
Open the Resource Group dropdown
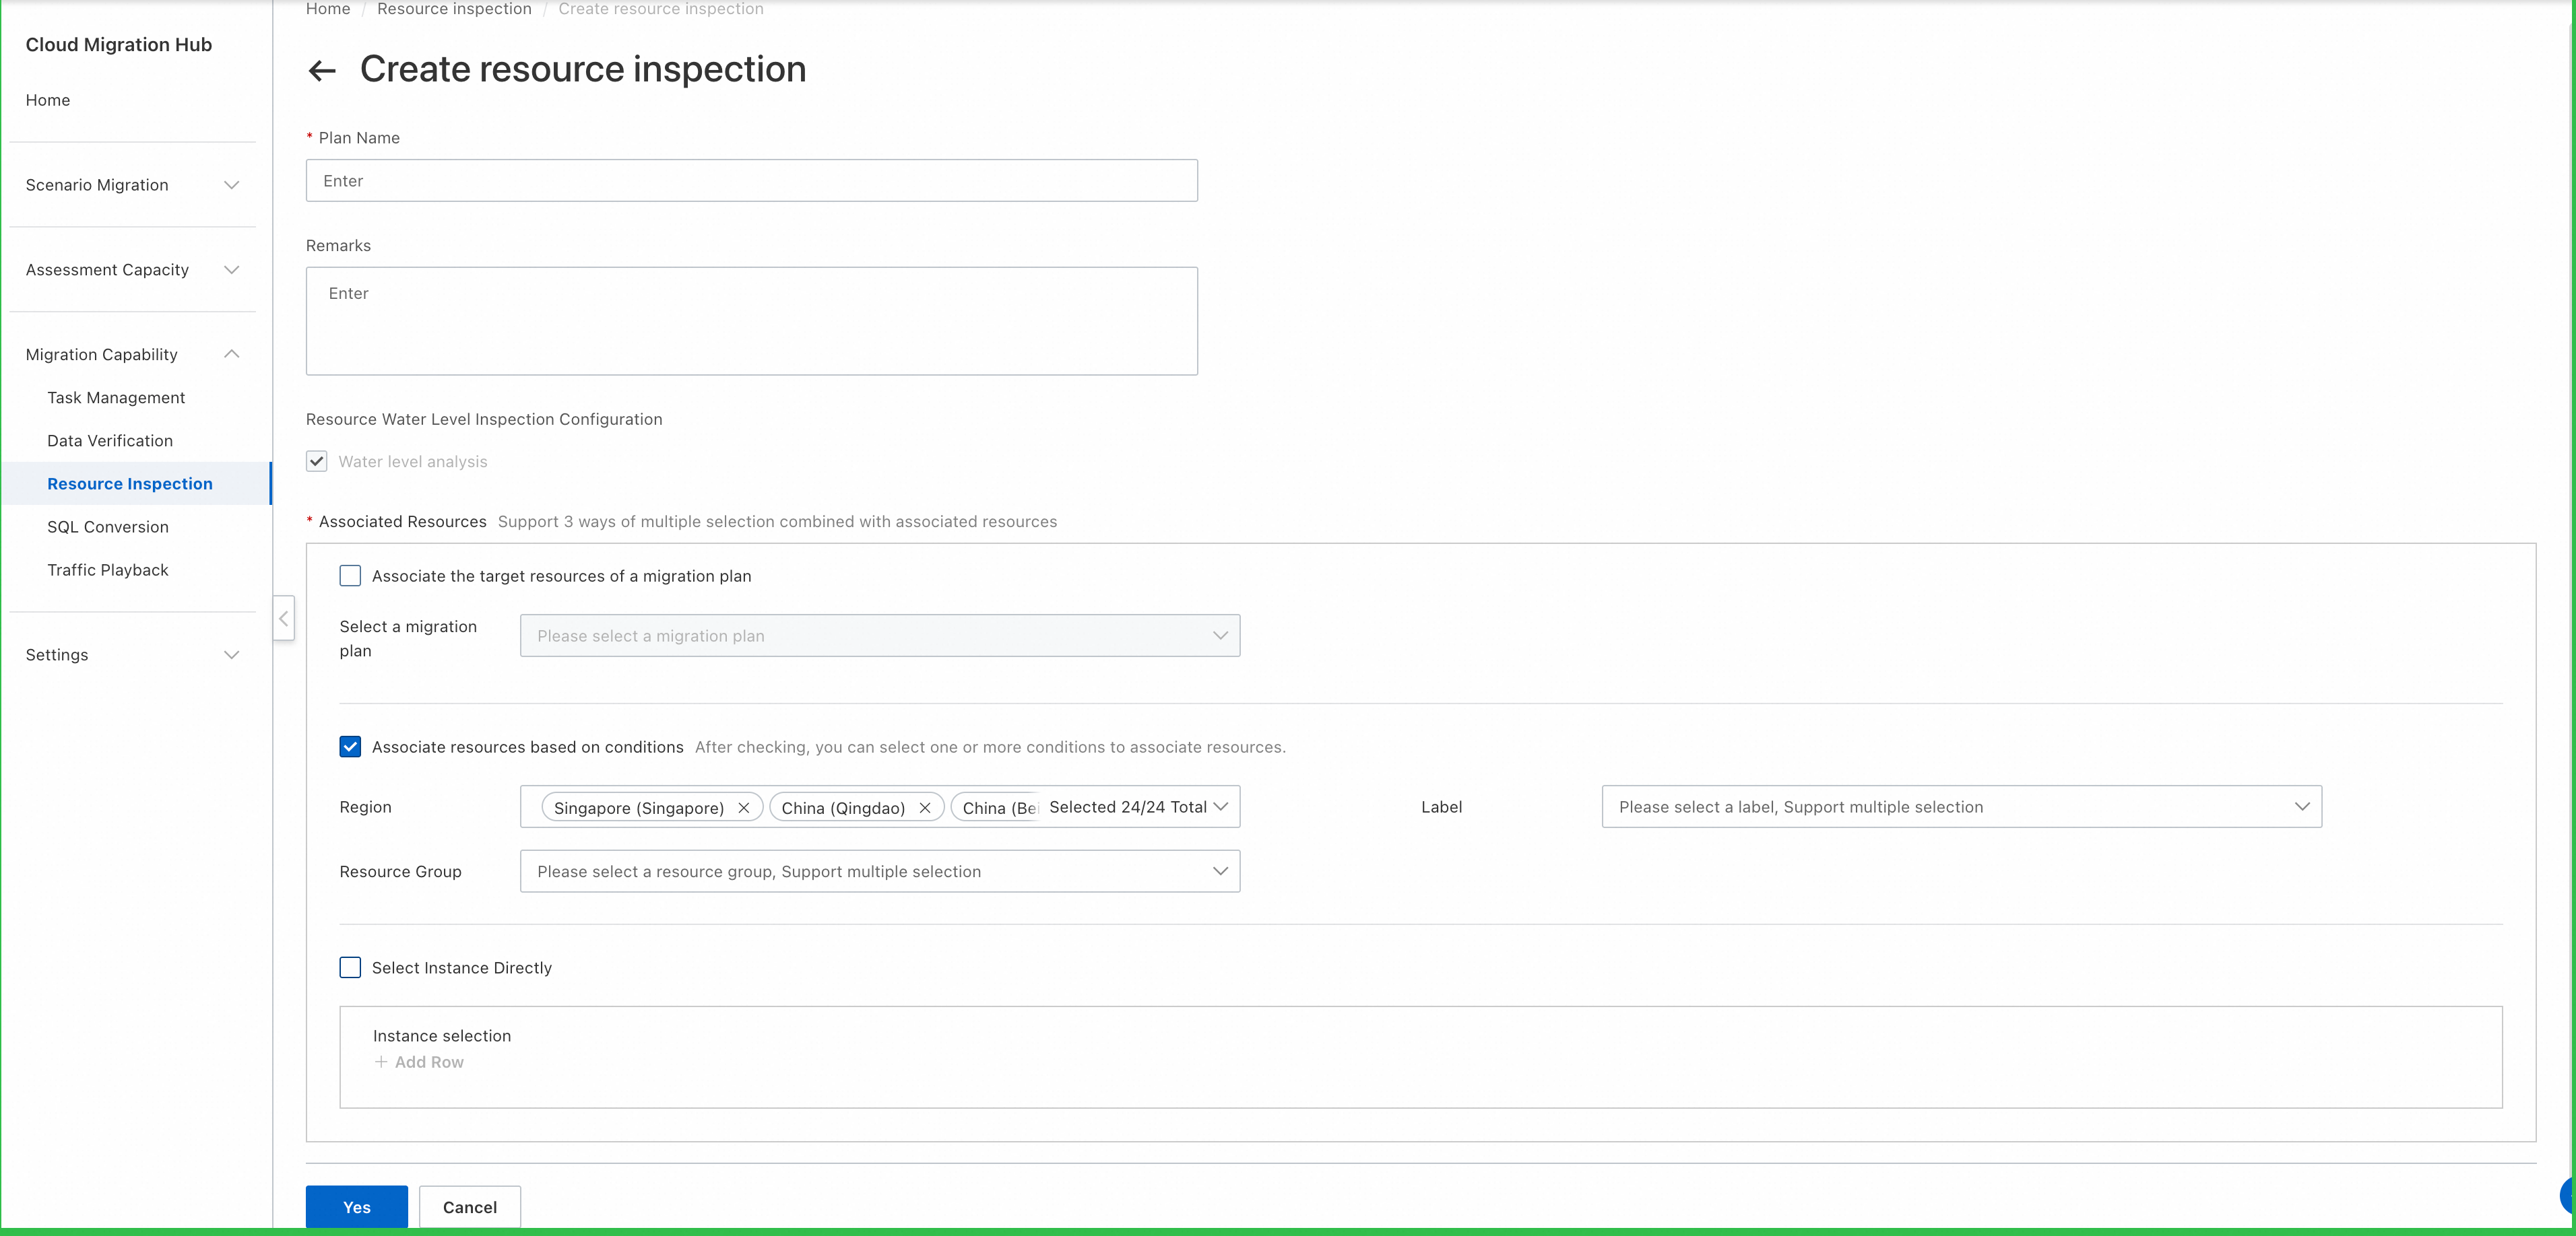[x=879, y=871]
